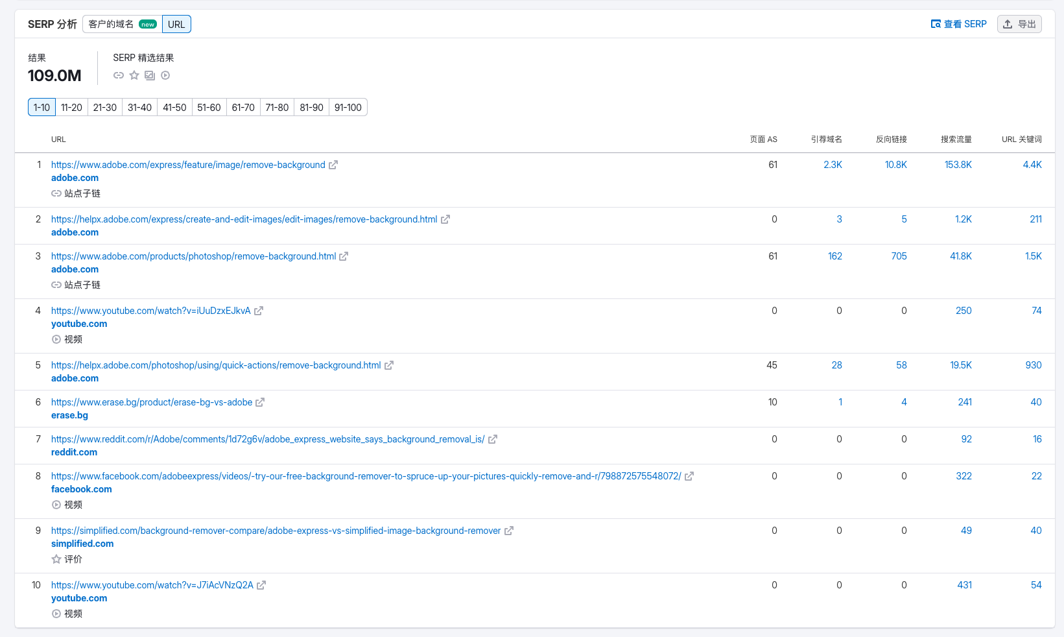Screen dimensions: 1064x637
Task: Click 1.2K search traffic in row 2
Action: (x=964, y=219)
